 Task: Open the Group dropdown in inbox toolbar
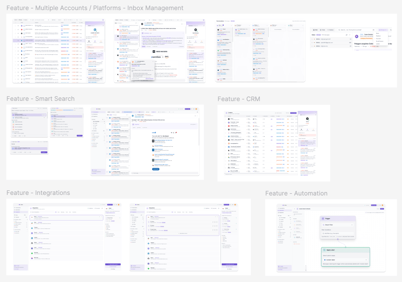pyautogui.click(x=383, y=30)
